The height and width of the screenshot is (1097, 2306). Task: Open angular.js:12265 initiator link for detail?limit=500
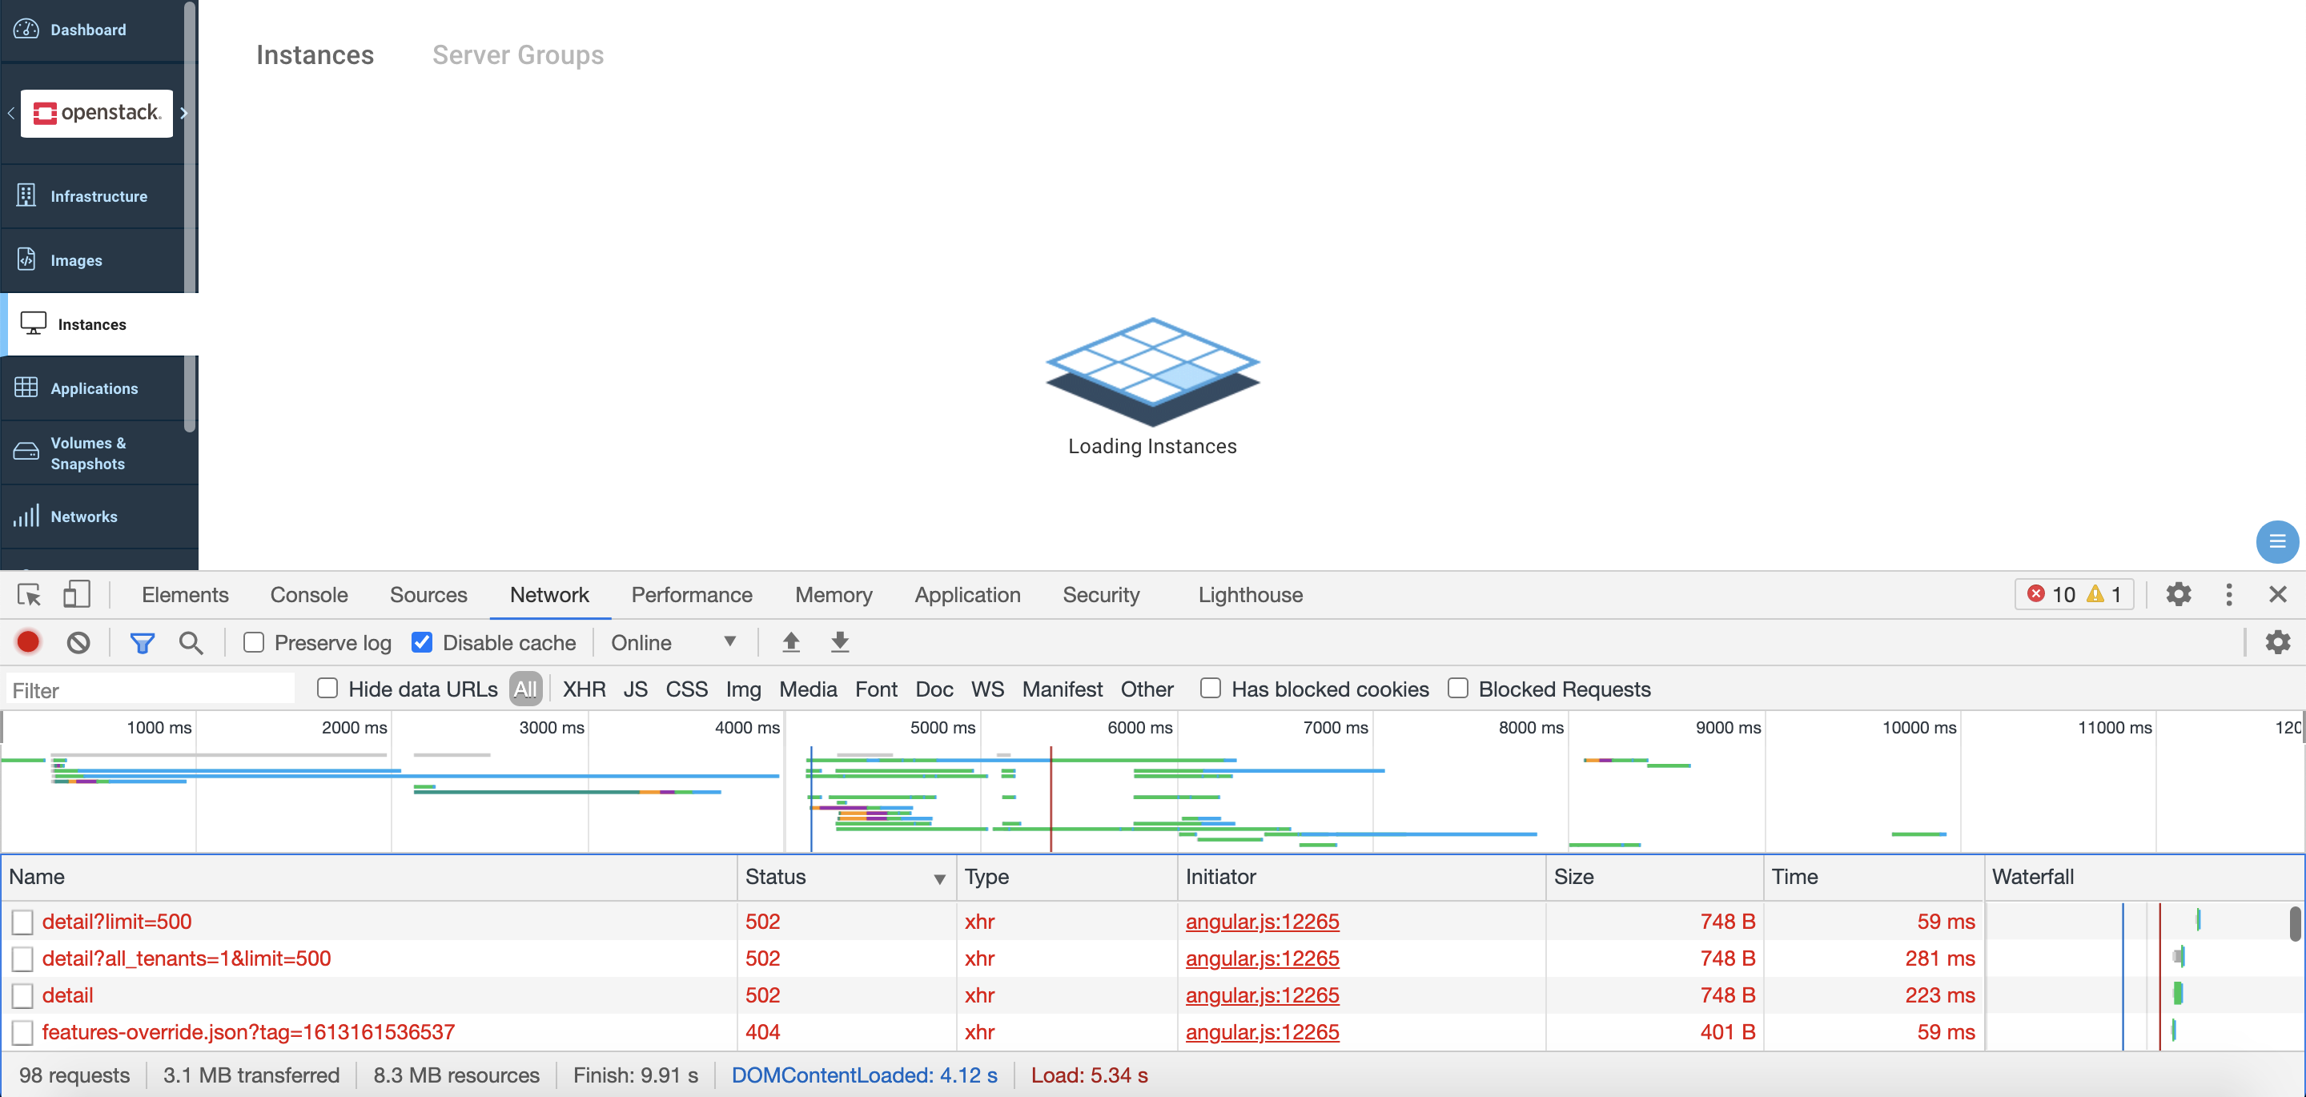[x=1262, y=922]
